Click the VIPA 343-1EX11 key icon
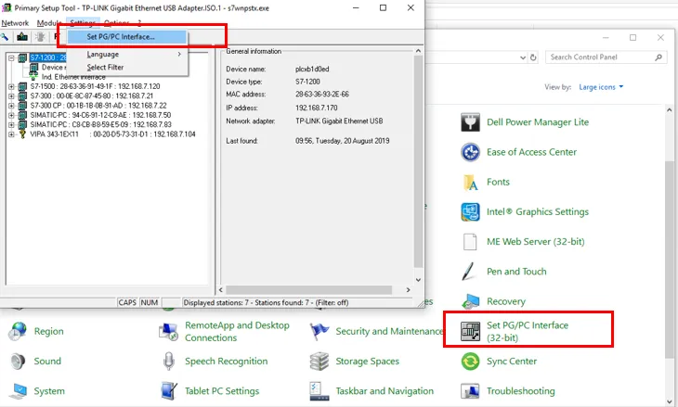678x407 pixels. [22, 134]
